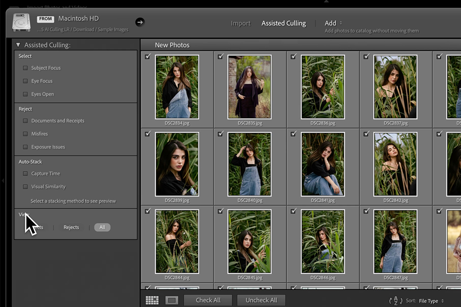Switch to the Import tab
This screenshot has width=461, height=307.
coord(240,23)
